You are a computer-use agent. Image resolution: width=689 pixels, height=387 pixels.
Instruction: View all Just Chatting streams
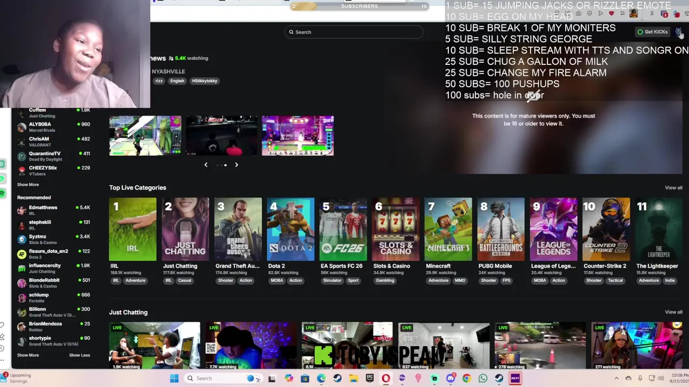(x=673, y=312)
